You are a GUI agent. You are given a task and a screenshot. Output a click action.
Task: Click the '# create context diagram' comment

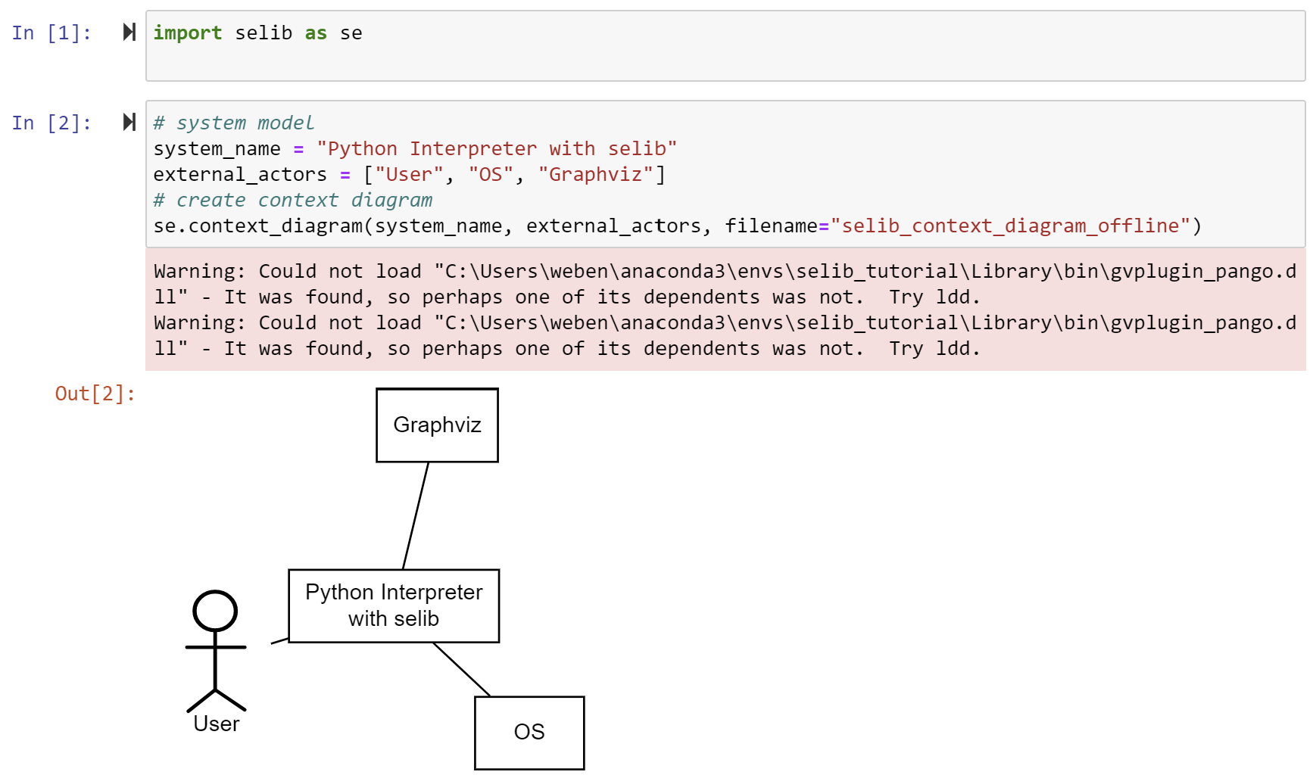coord(292,201)
